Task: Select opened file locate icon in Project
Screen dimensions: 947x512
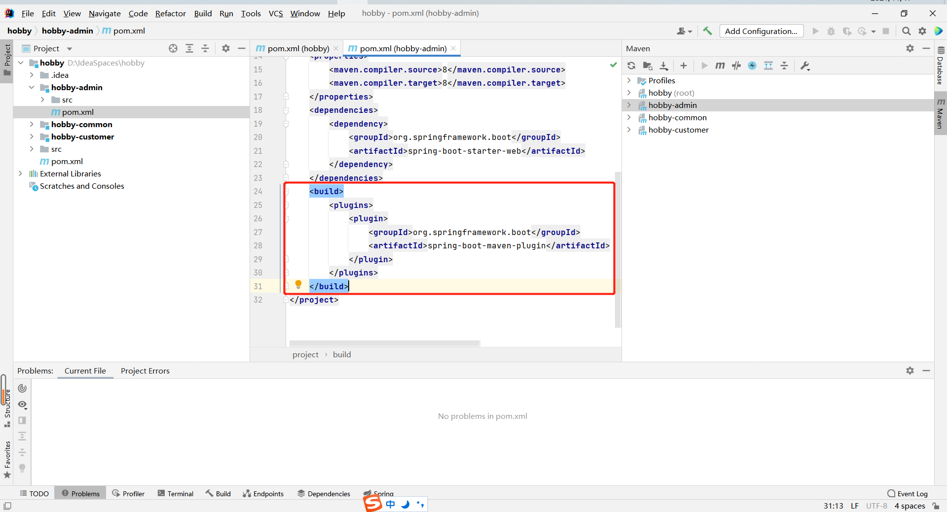Action: [x=173, y=48]
